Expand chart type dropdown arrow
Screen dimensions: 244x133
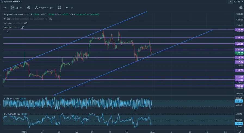pos(21,8)
